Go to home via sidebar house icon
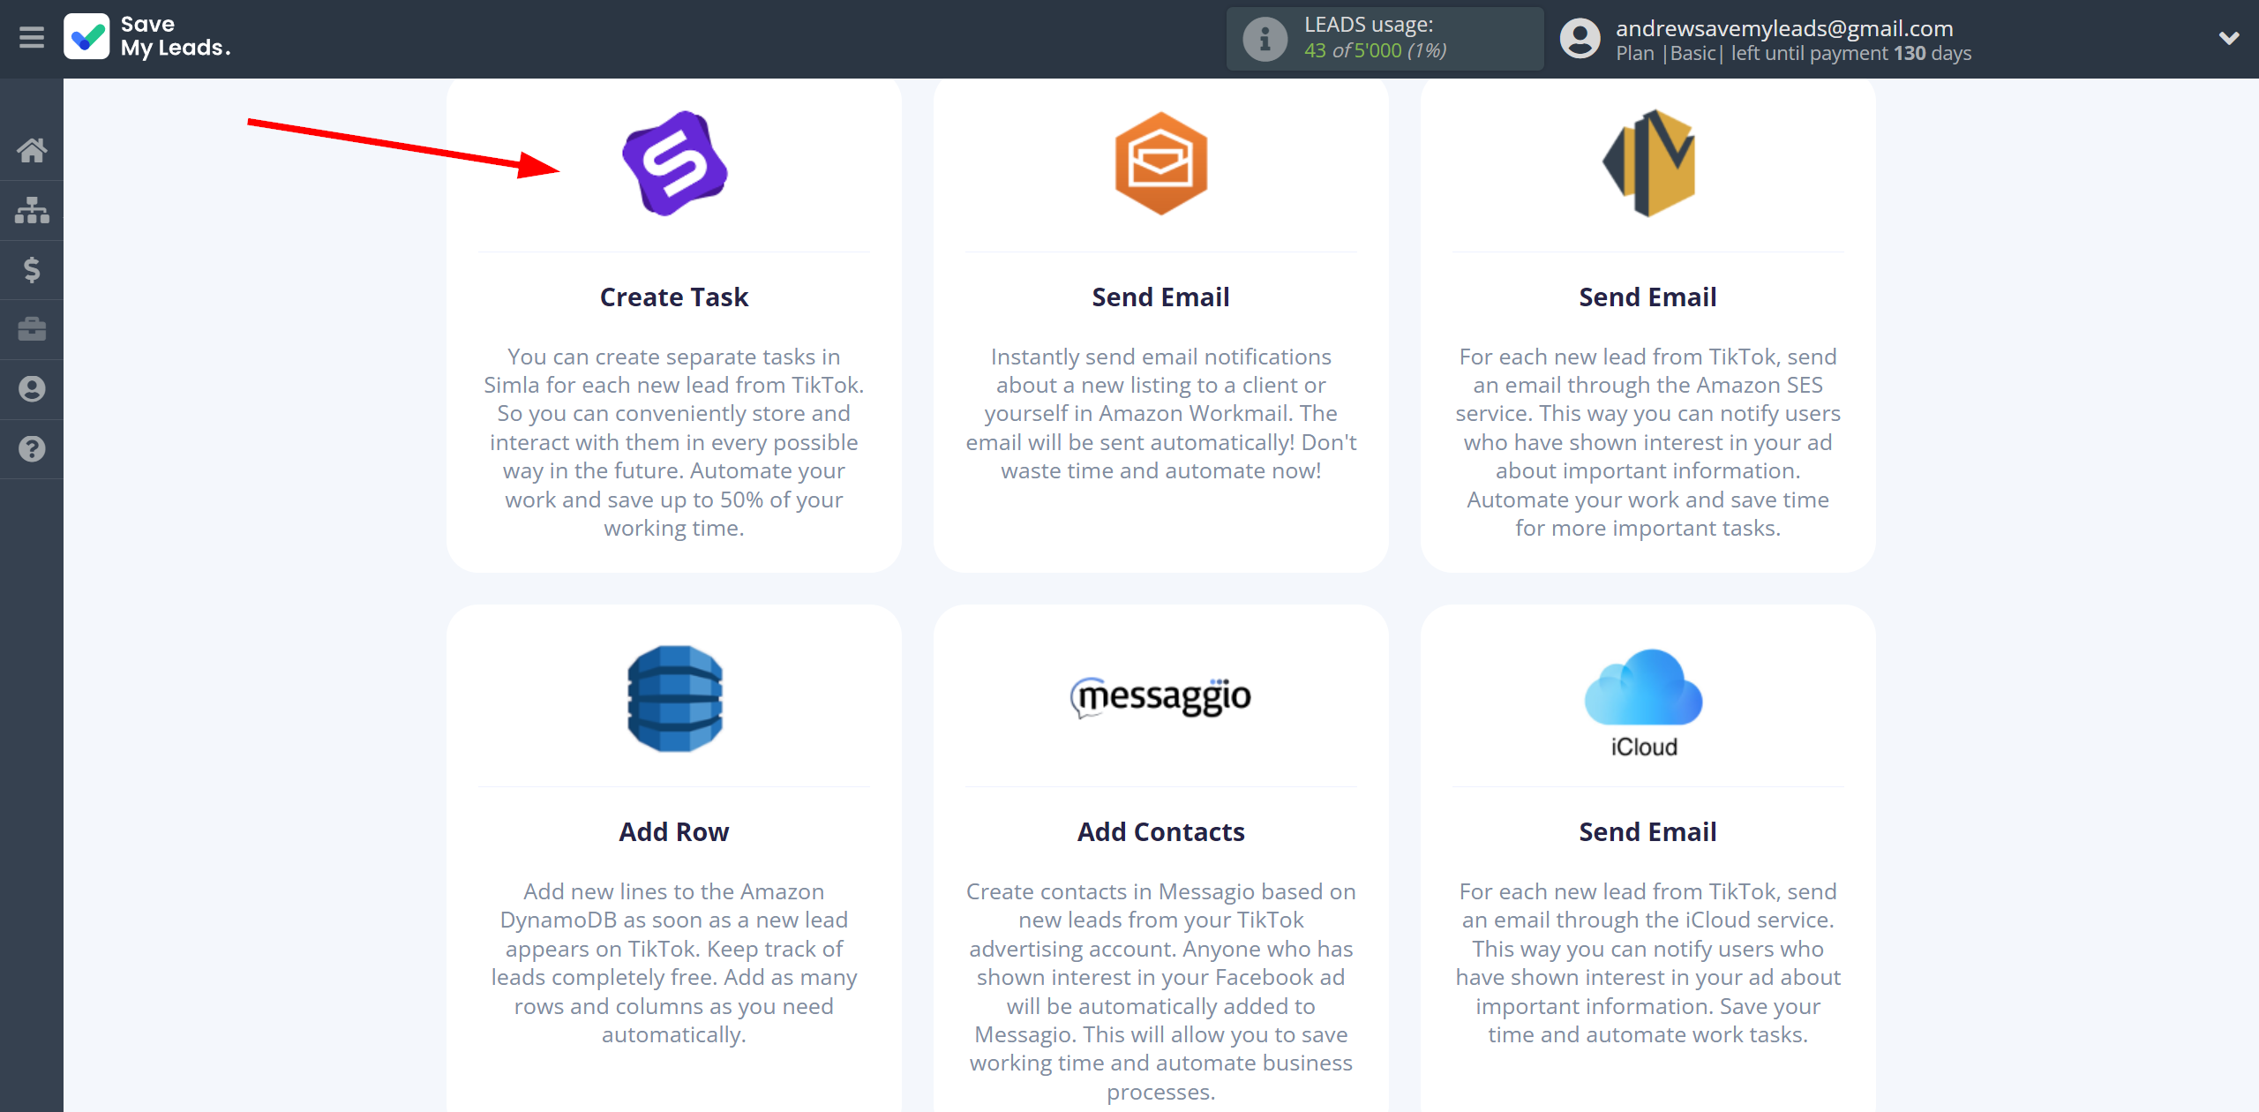2259x1112 pixels. pos(32,150)
